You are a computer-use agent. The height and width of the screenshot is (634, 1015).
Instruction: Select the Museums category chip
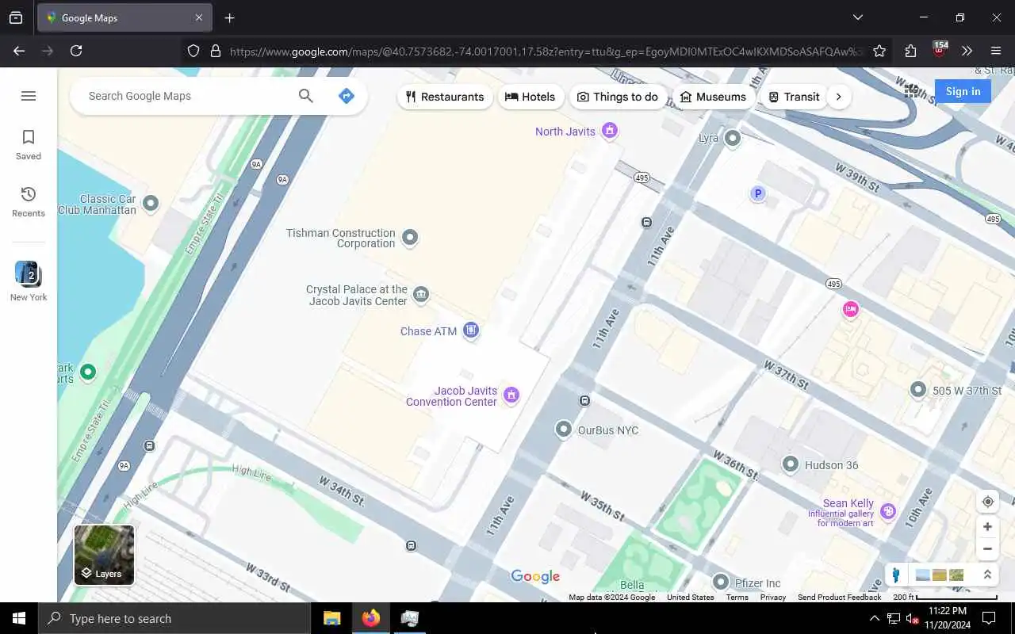[714, 97]
